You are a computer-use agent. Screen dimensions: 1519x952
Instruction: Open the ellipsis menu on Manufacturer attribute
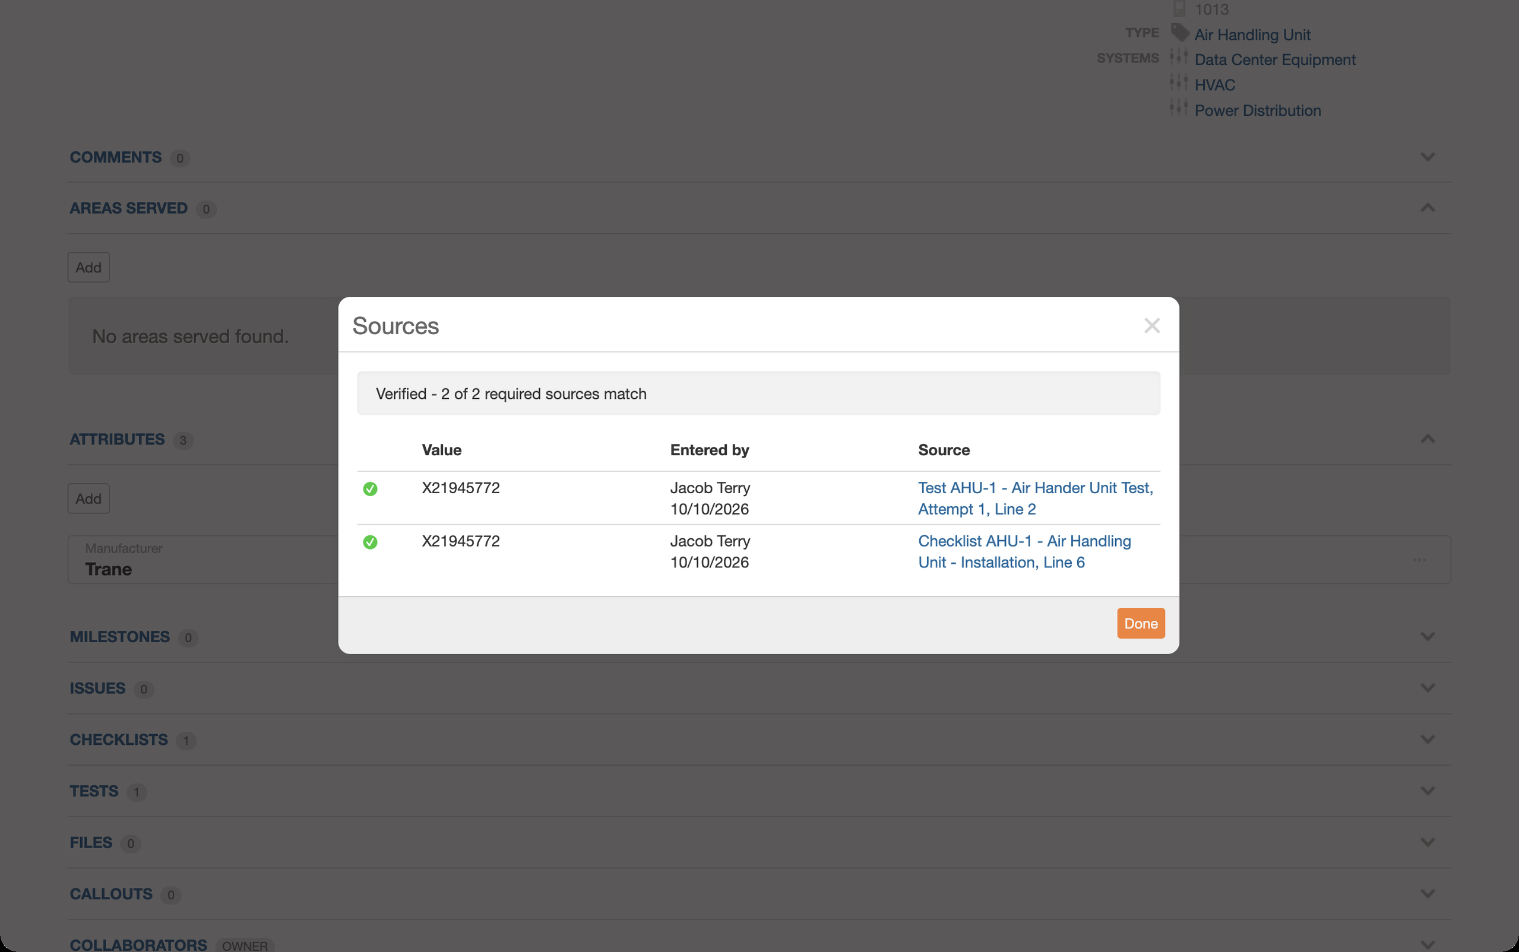point(1419,560)
